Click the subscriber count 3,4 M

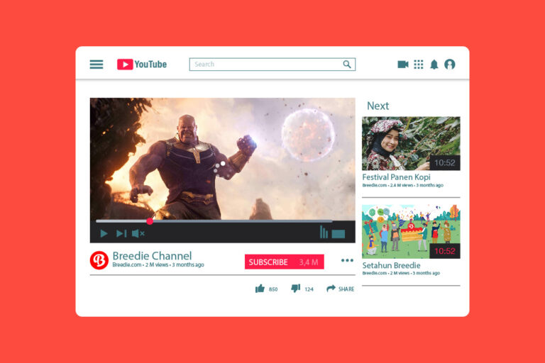(309, 262)
